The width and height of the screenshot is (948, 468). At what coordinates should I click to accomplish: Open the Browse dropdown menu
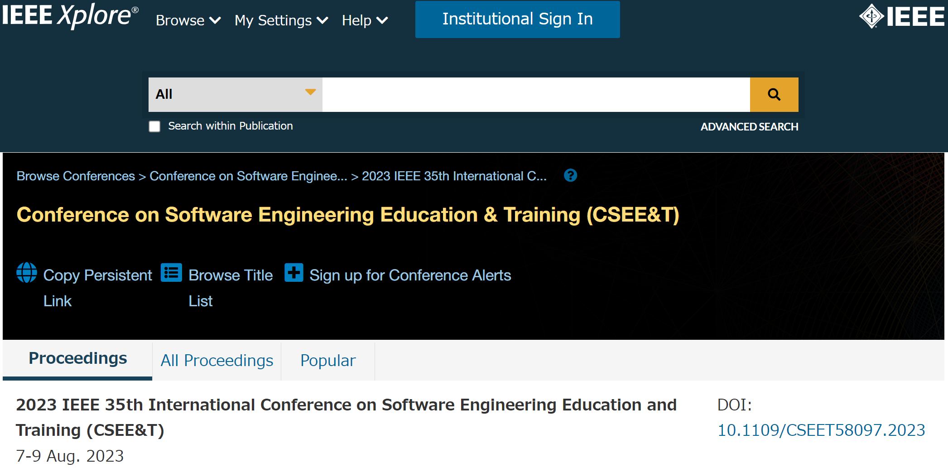pyautogui.click(x=188, y=20)
